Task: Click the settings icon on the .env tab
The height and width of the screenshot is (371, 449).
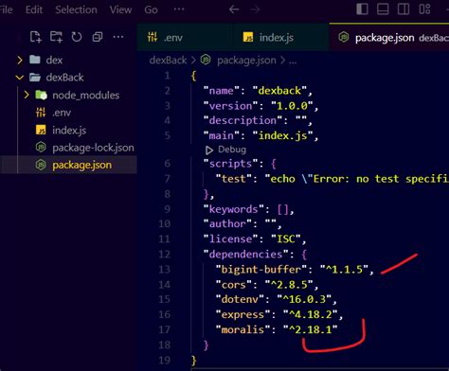Action: coord(153,37)
